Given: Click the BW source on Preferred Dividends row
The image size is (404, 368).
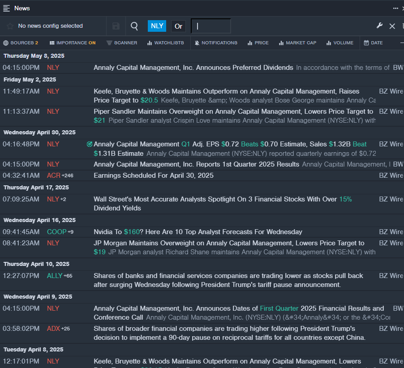Looking at the screenshot, I should pos(398,68).
